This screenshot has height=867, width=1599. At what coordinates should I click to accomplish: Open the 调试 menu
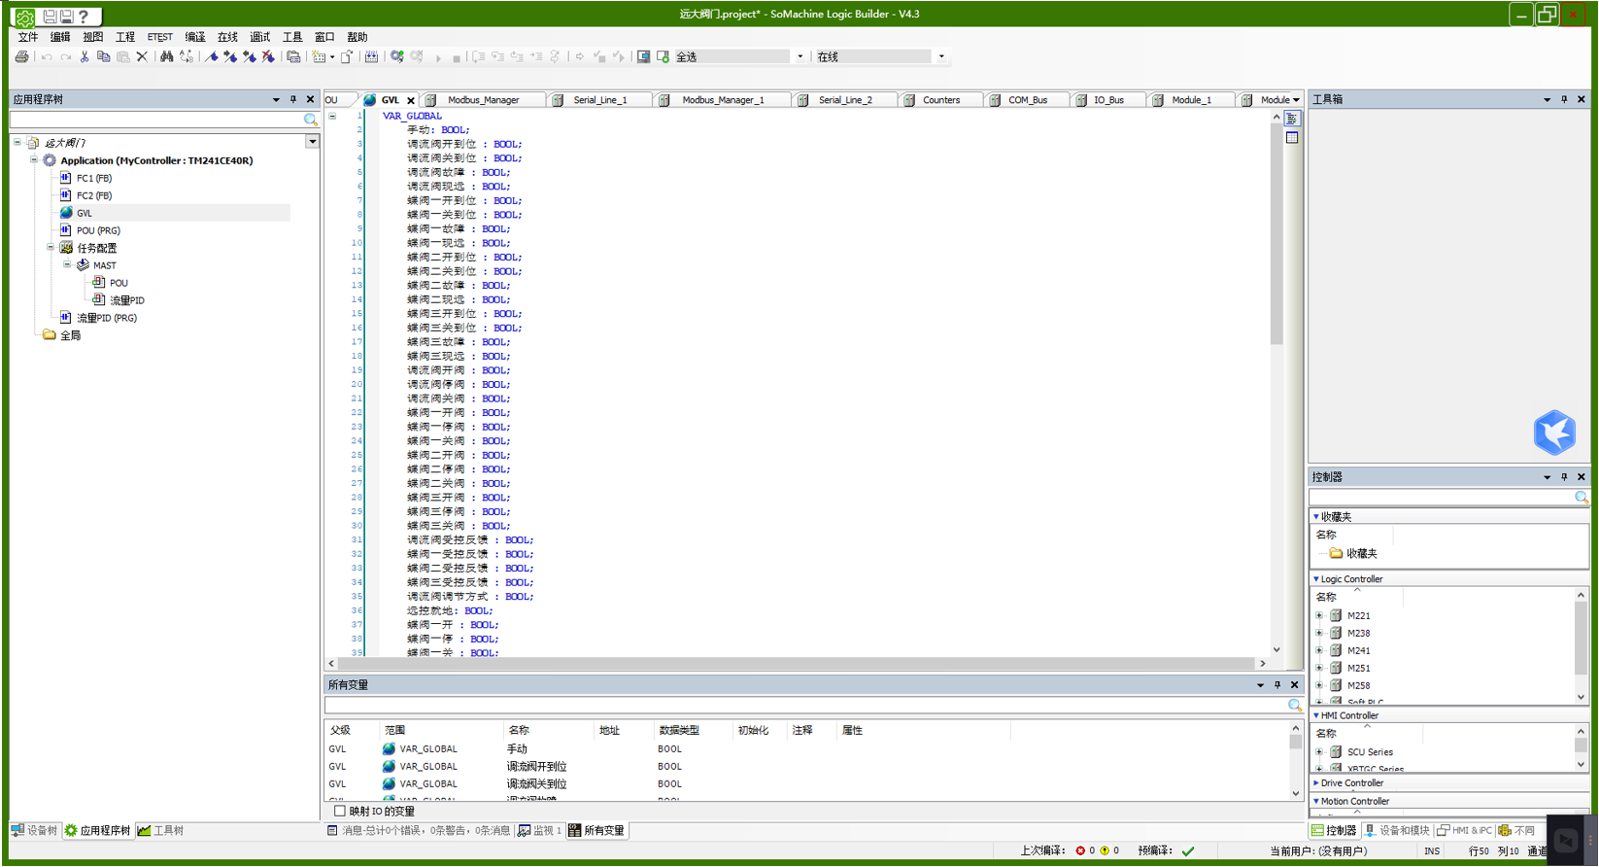coord(259,37)
